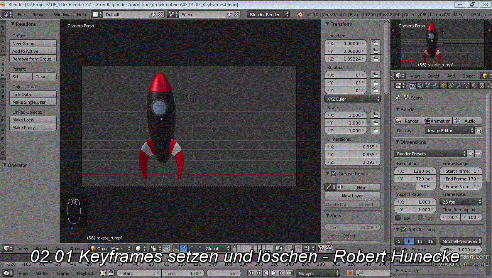
Task: Open the Object properties tab cube icon
Action: [x=443, y=86]
